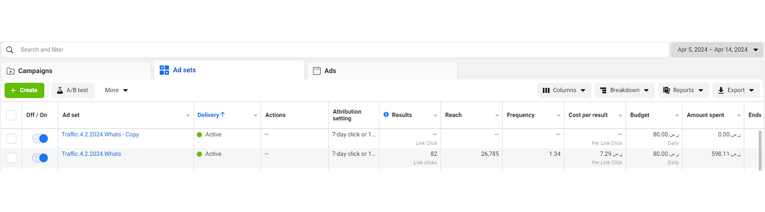Click the Delivery sort arrow icon
Image resolution: width=765 pixels, height=212 pixels.
tap(223, 115)
